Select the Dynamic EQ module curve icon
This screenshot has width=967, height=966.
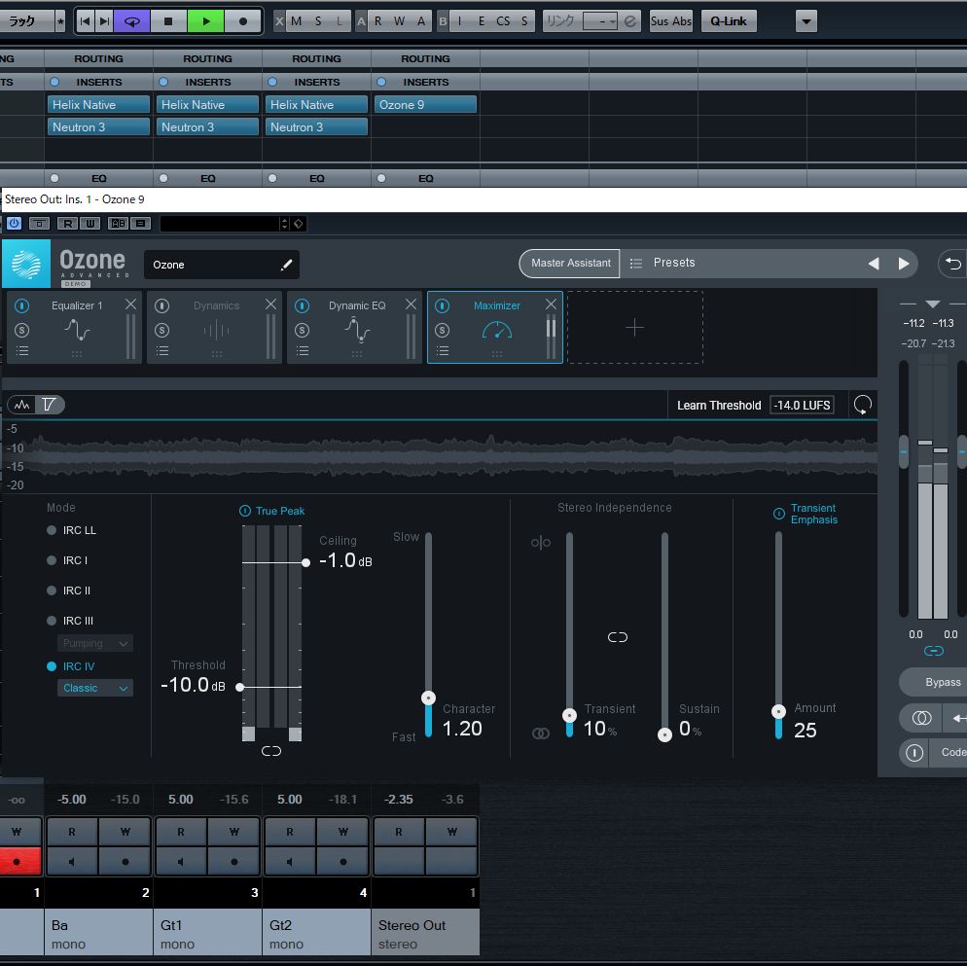pyautogui.click(x=357, y=330)
